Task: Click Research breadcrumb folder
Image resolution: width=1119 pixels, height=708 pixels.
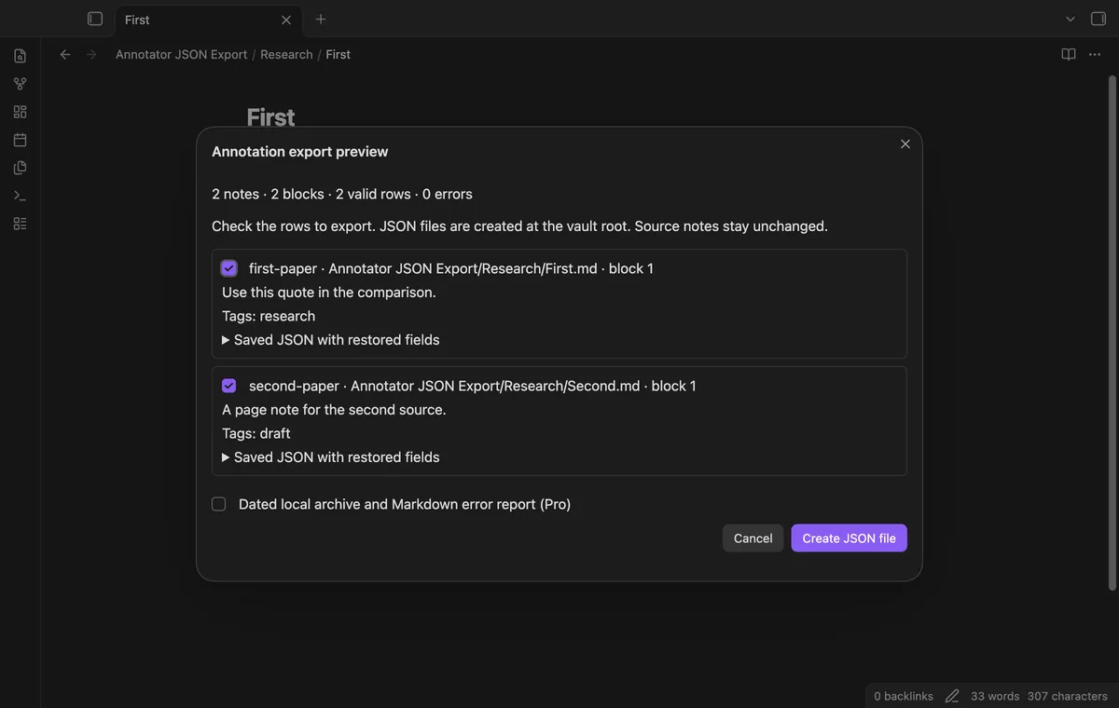Action: click(x=286, y=54)
